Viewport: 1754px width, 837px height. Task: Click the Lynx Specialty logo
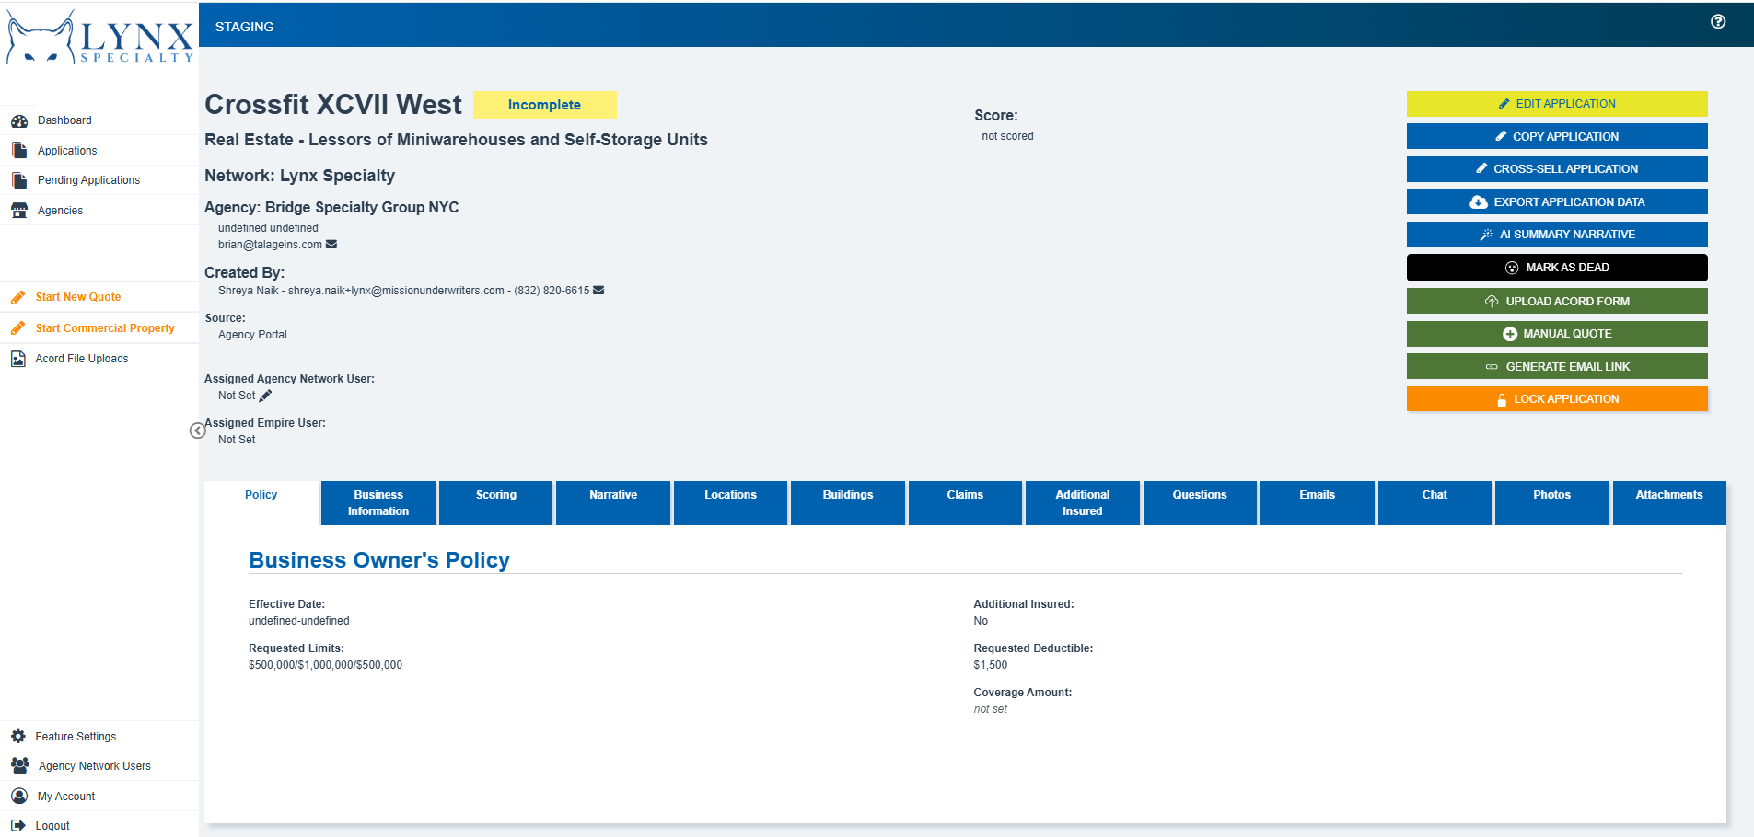[99, 39]
